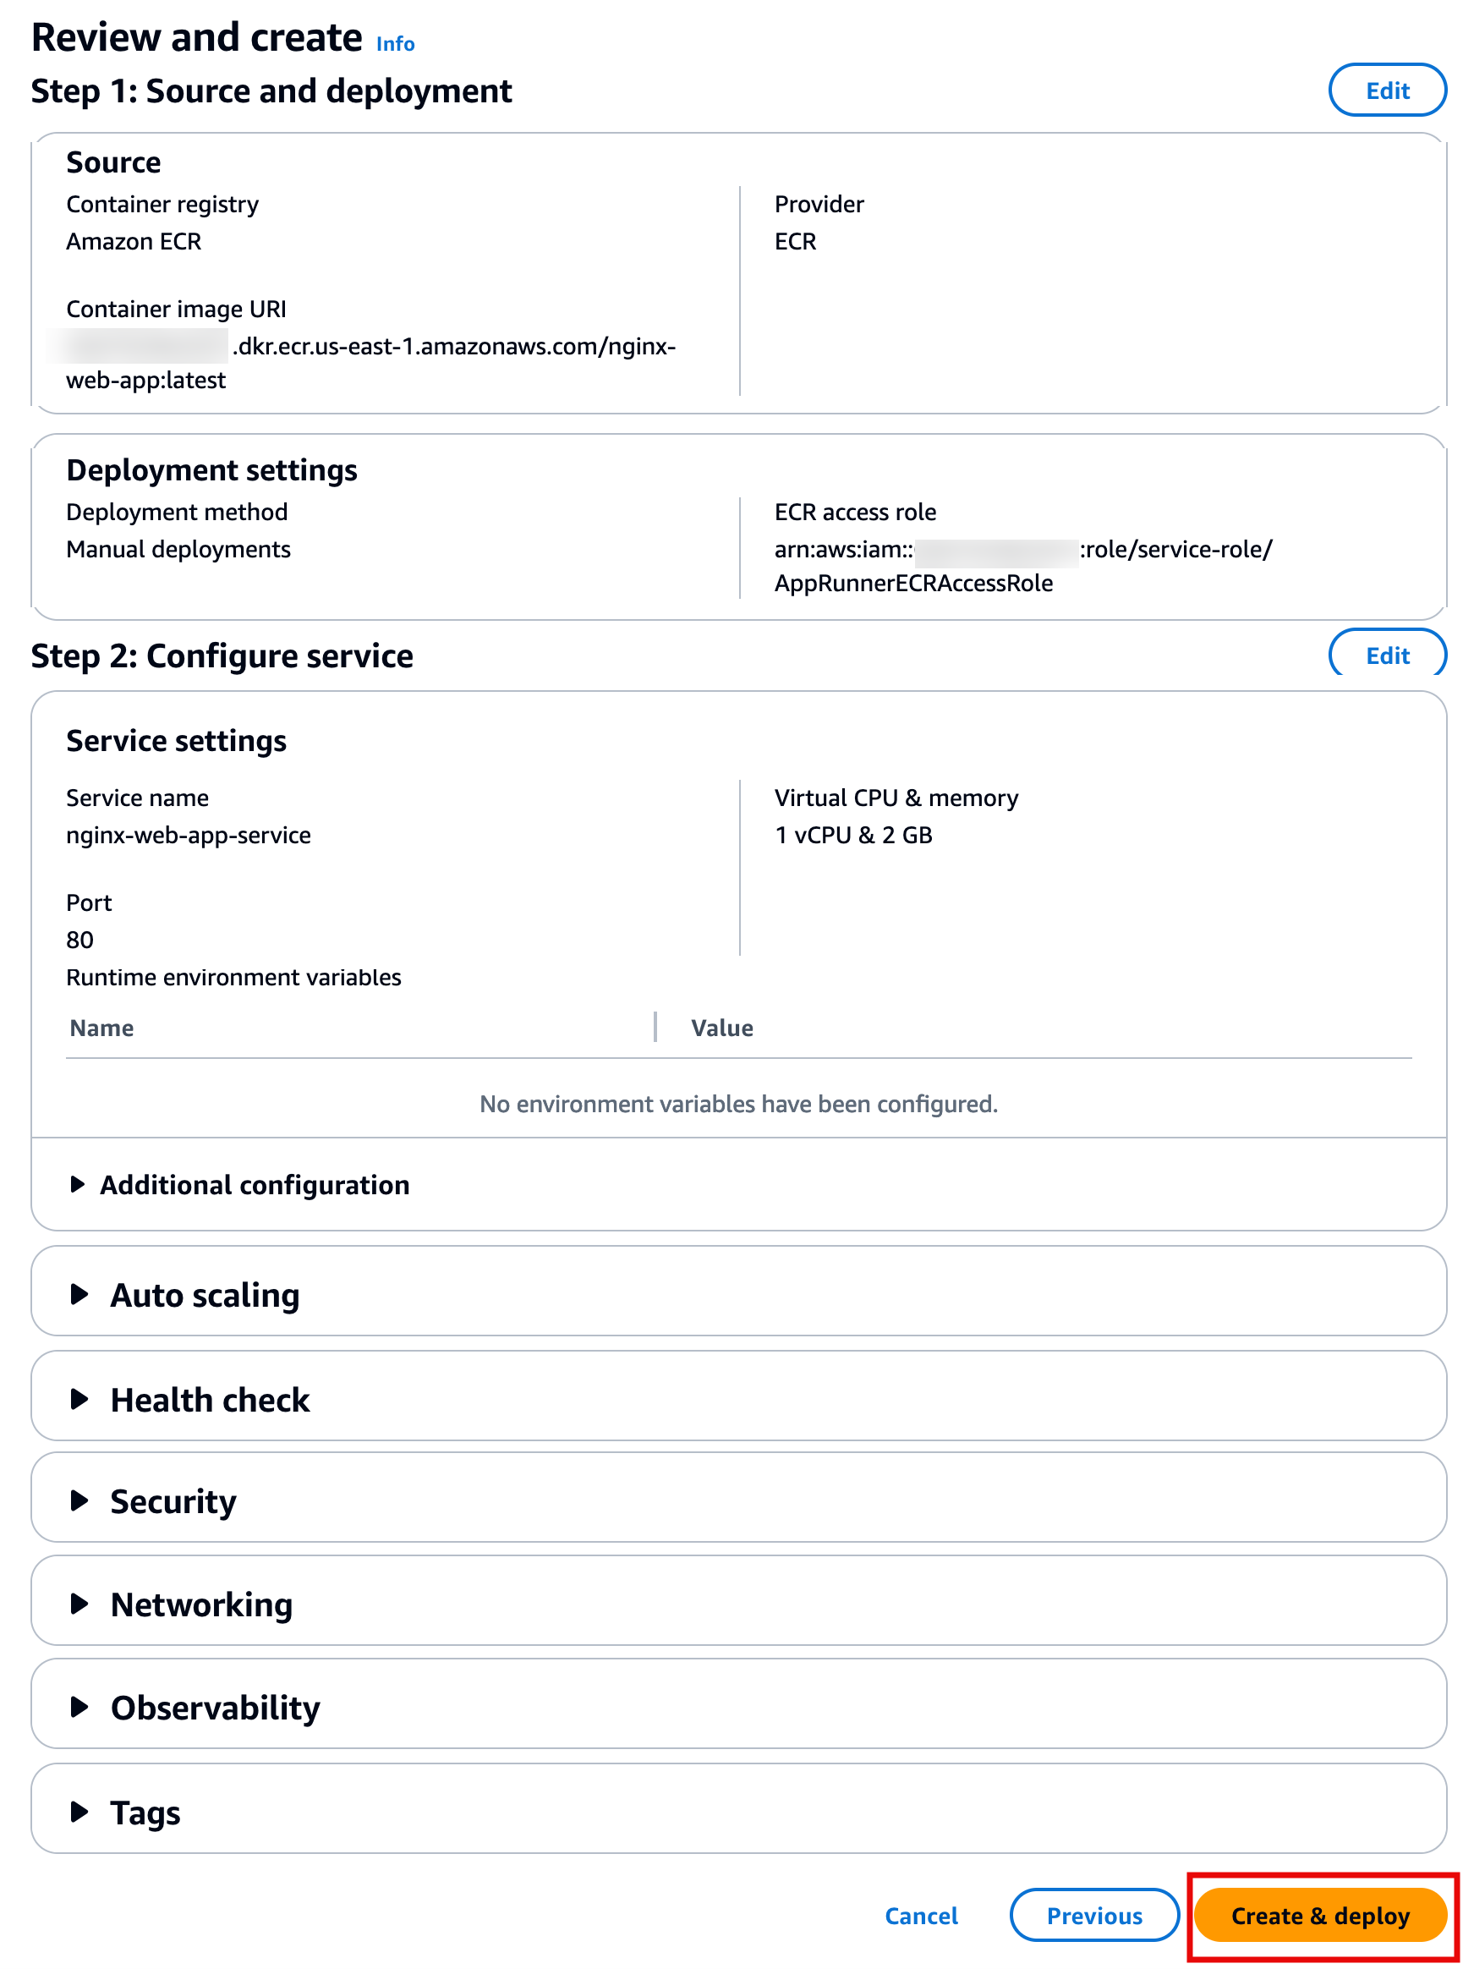Cancel the service creation
This screenshot has width=1463, height=1969.
pyautogui.click(x=920, y=1916)
